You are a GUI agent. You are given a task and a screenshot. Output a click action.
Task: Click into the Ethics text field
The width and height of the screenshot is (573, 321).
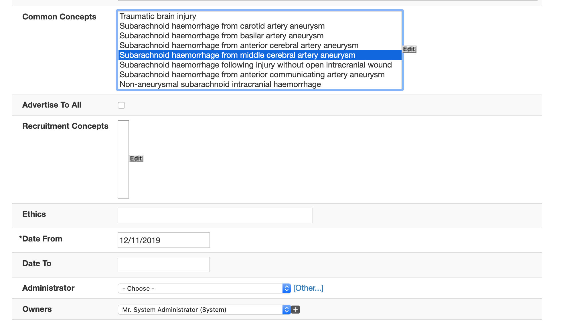click(x=215, y=215)
